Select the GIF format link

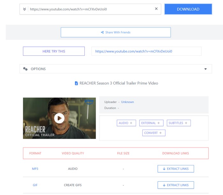[35, 185]
